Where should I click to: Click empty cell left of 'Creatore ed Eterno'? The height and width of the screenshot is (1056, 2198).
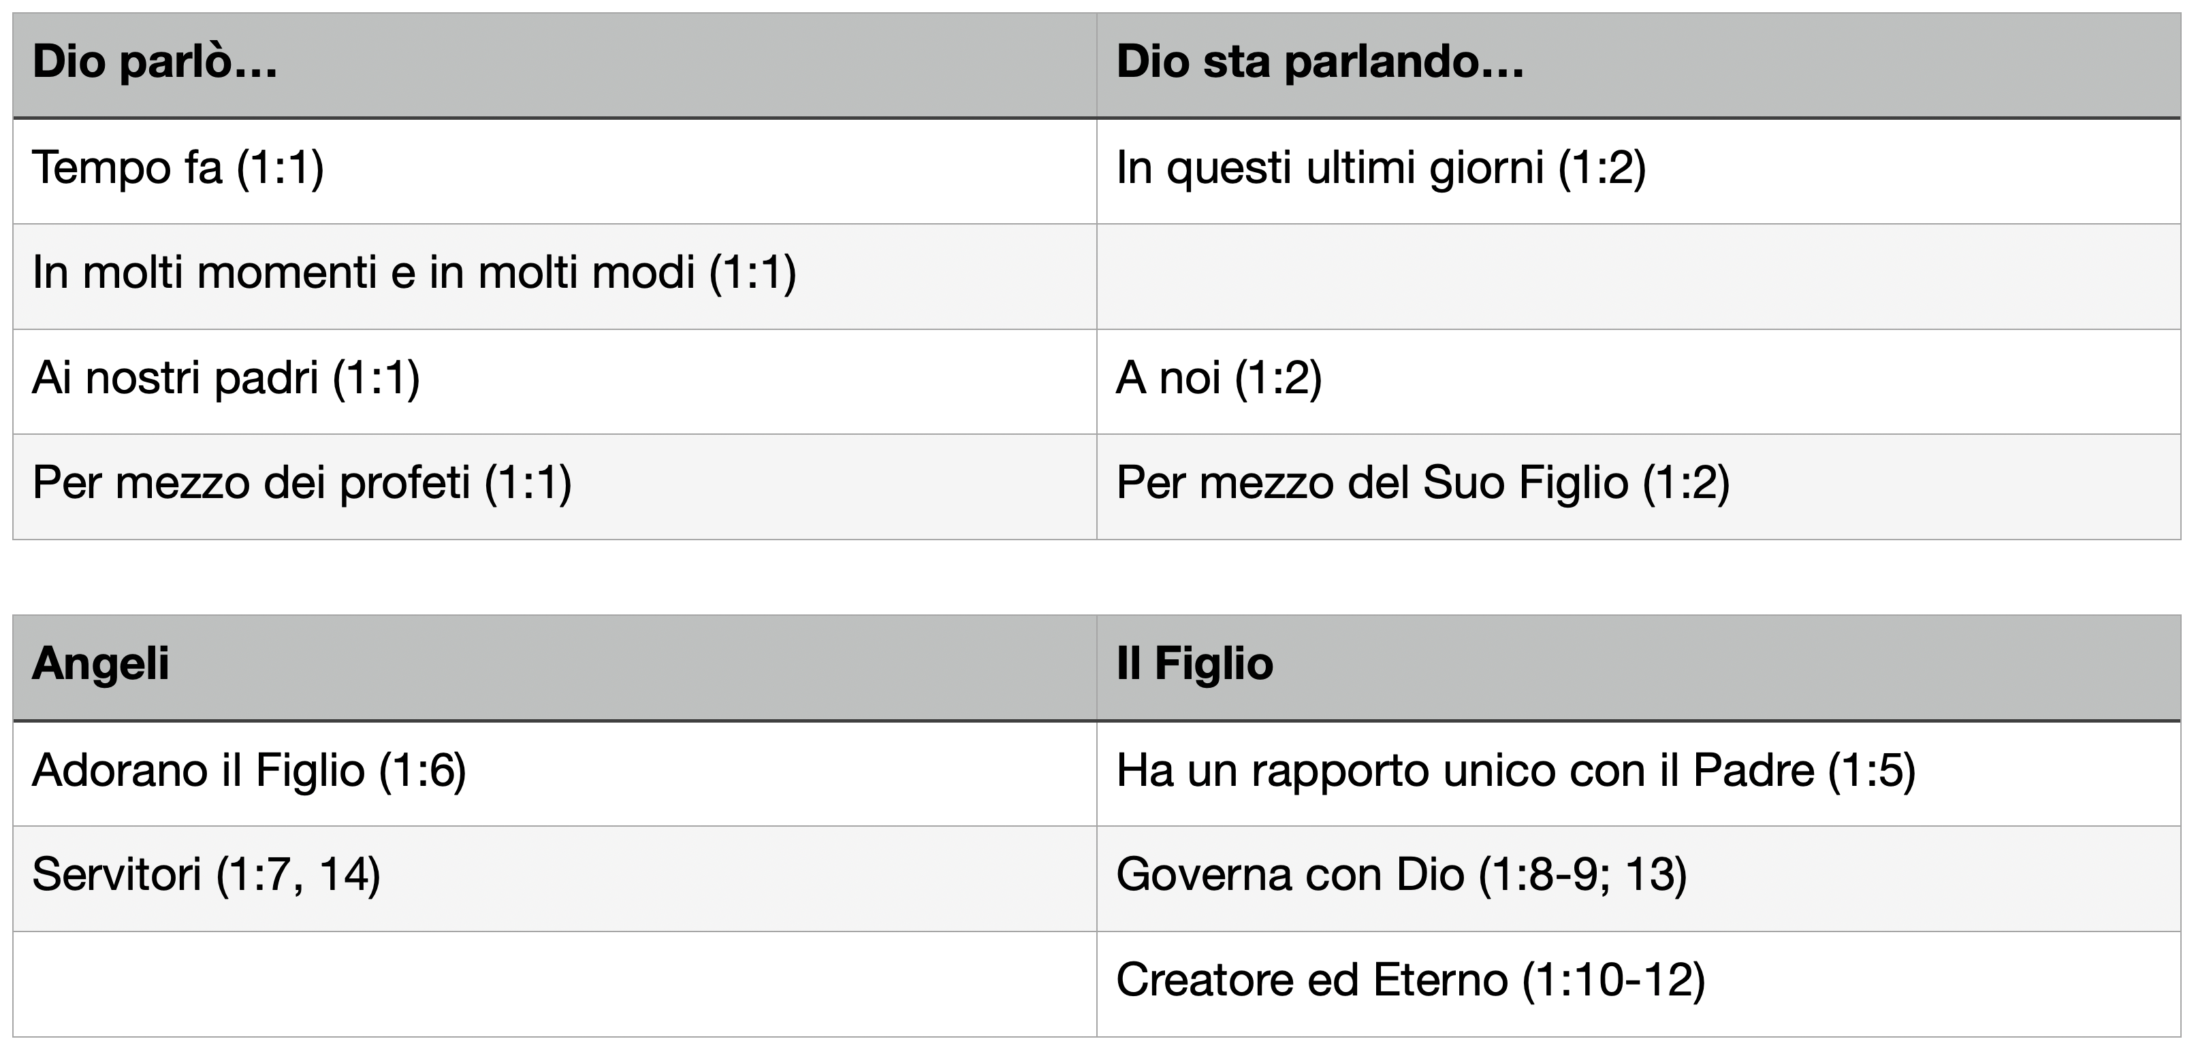click(x=555, y=984)
